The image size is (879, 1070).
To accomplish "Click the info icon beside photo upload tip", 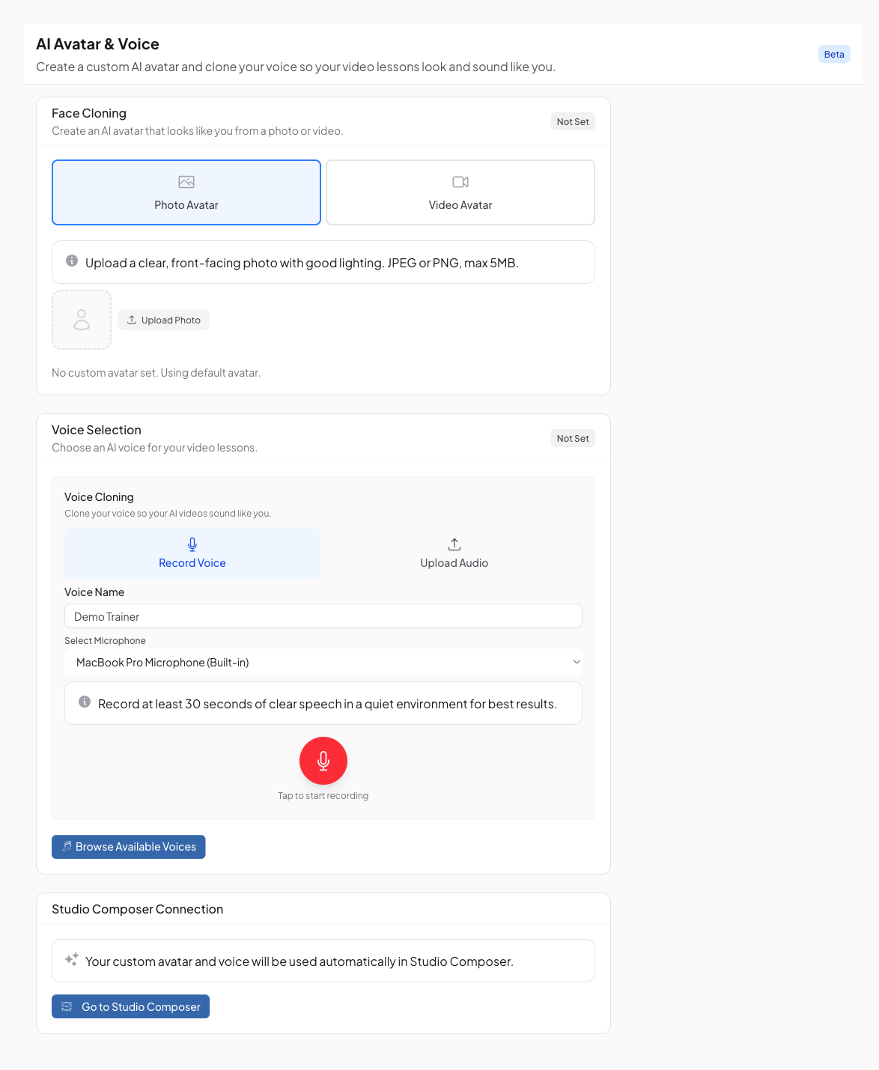I will pyautogui.click(x=72, y=261).
